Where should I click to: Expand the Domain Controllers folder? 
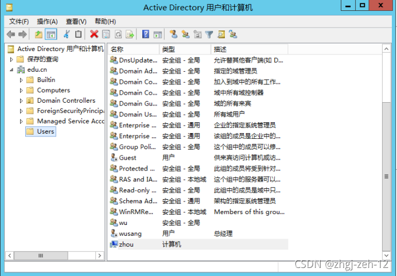pyautogui.click(x=21, y=101)
